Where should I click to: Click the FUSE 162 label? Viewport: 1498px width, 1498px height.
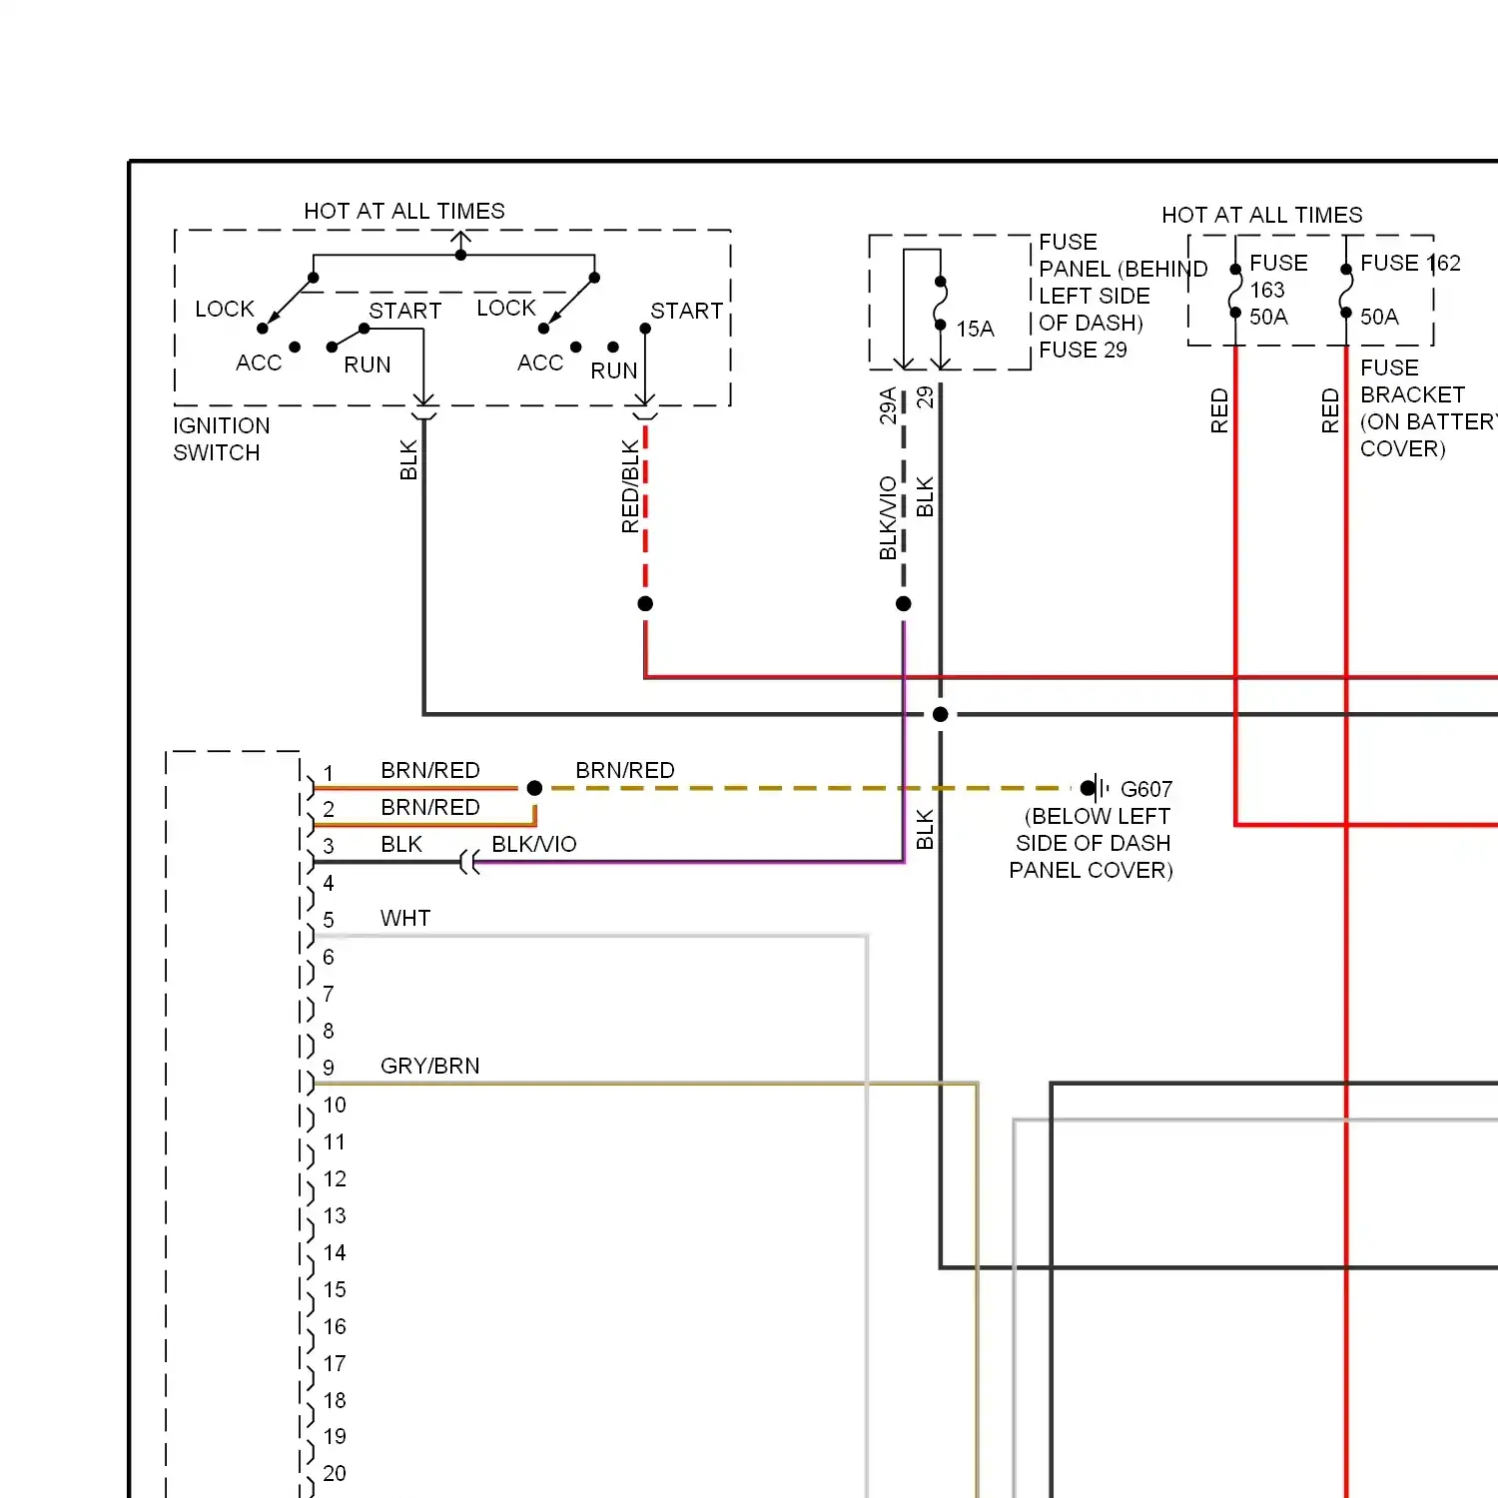(1410, 263)
